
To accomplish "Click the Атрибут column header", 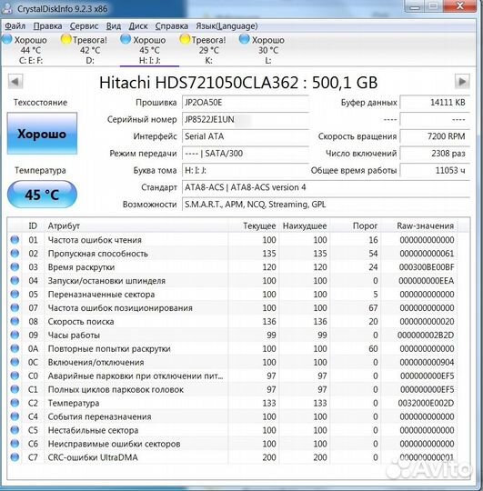I will (x=136, y=225).
